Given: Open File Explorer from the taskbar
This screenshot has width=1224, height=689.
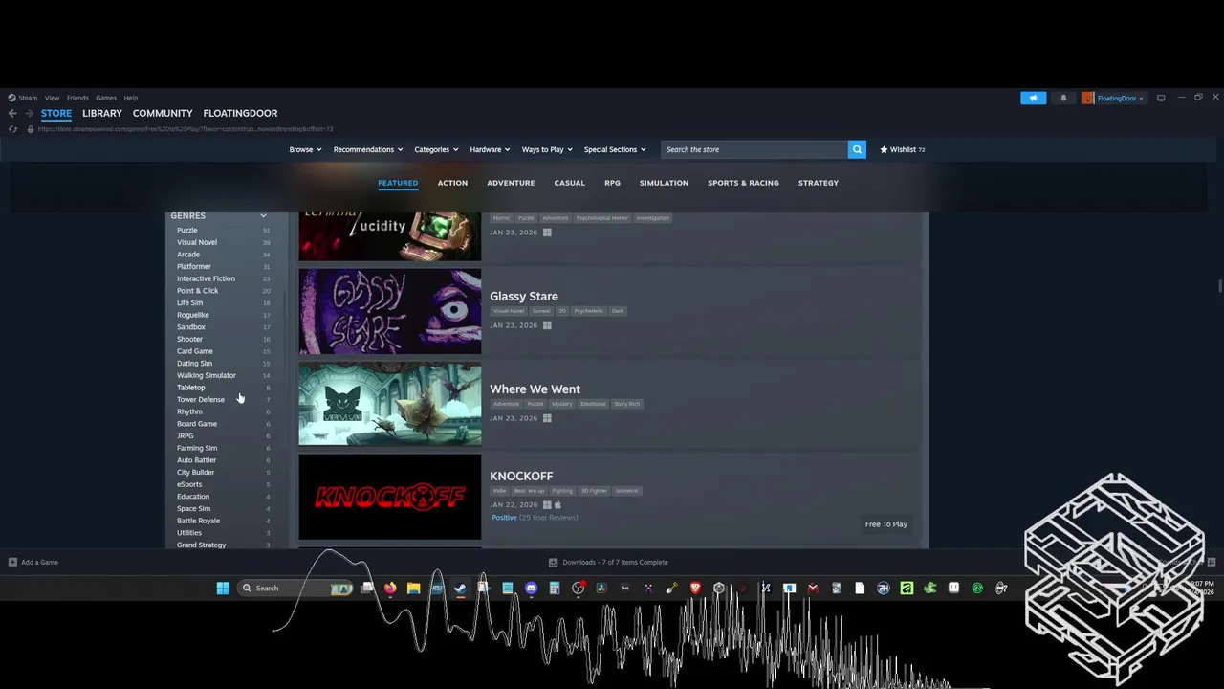Looking at the screenshot, I should click(x=413, y=588).
